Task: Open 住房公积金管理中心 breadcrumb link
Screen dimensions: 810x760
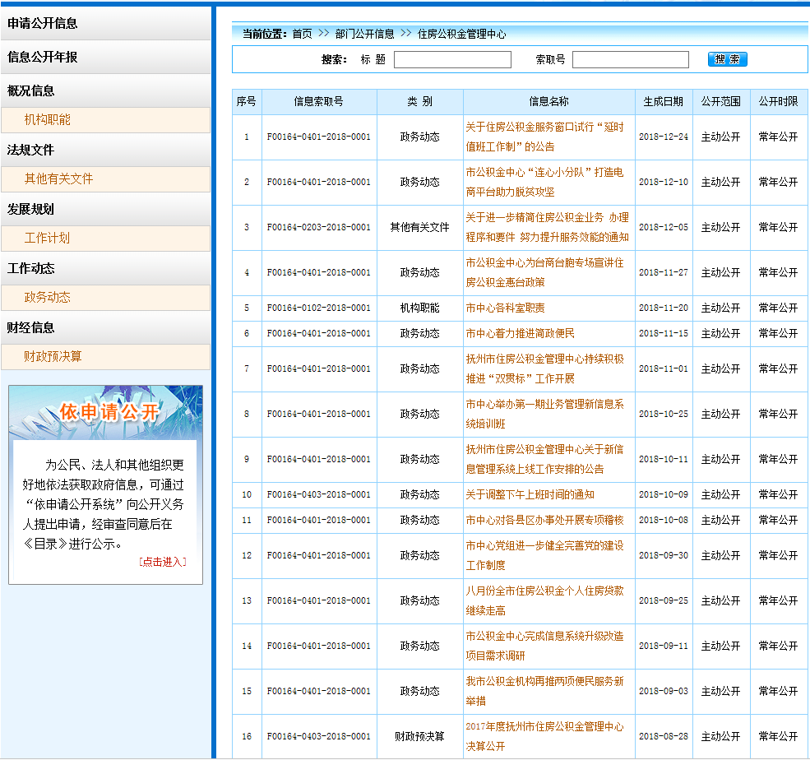Action: [x=461, y=34]
